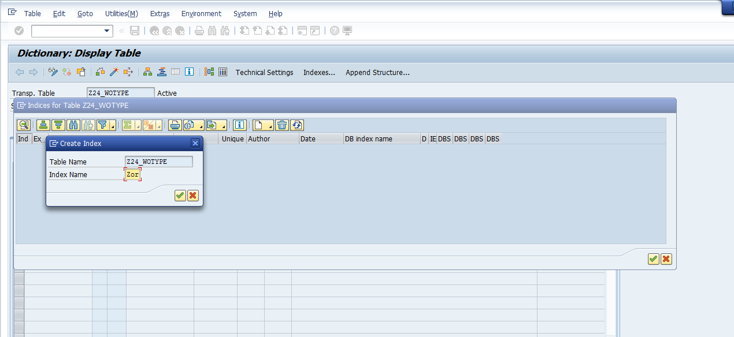Click the Find binoculars icon in index list
This screenshot has width=734, height=337.
tap(73, 125)
